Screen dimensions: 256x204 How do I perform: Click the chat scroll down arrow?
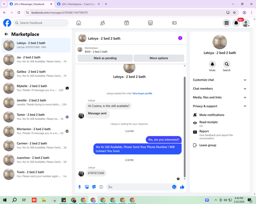click(184, 179)
